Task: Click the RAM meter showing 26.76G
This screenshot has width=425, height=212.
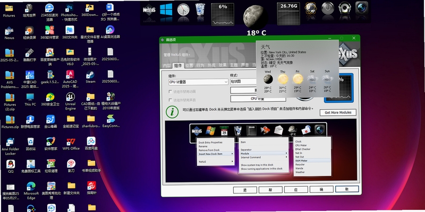Action: click(288, 14)
